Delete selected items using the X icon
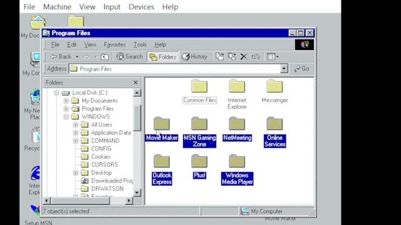 [x=244, y=57]
